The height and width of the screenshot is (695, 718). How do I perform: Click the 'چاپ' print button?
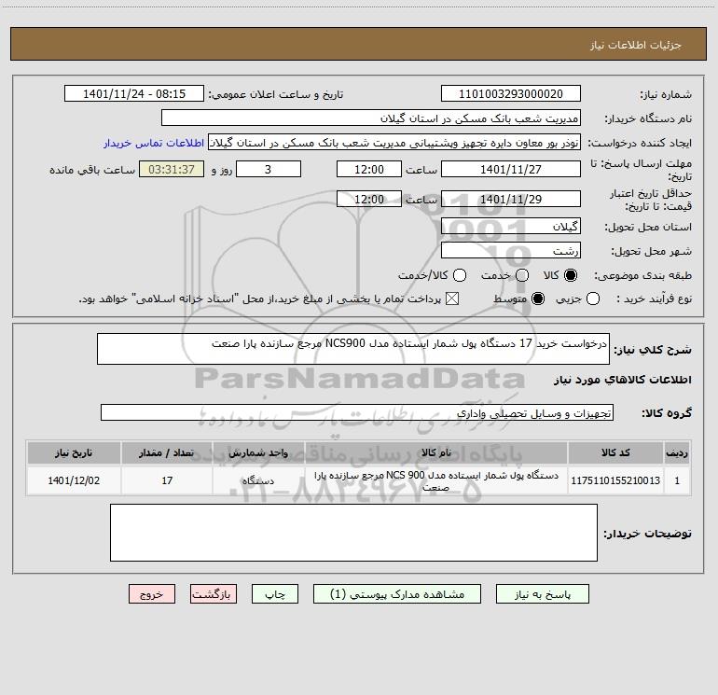pos(275,594)
